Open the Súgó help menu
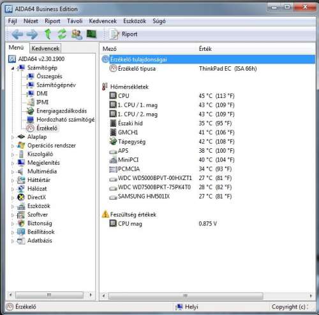Image resolution: width=319 pixels, height=315 pixels. pos(159,21)
